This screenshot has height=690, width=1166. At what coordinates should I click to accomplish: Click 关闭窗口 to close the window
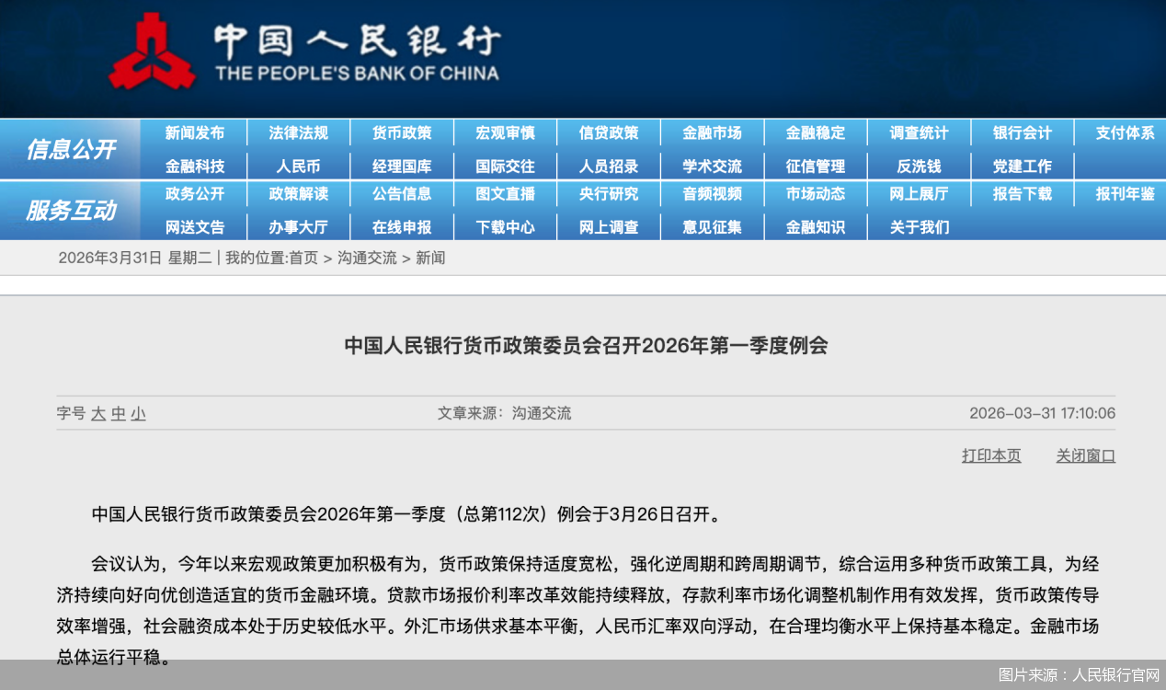tap(1084, 455)
